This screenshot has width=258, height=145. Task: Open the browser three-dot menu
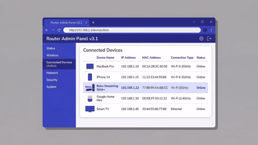(x=211, y=30)
